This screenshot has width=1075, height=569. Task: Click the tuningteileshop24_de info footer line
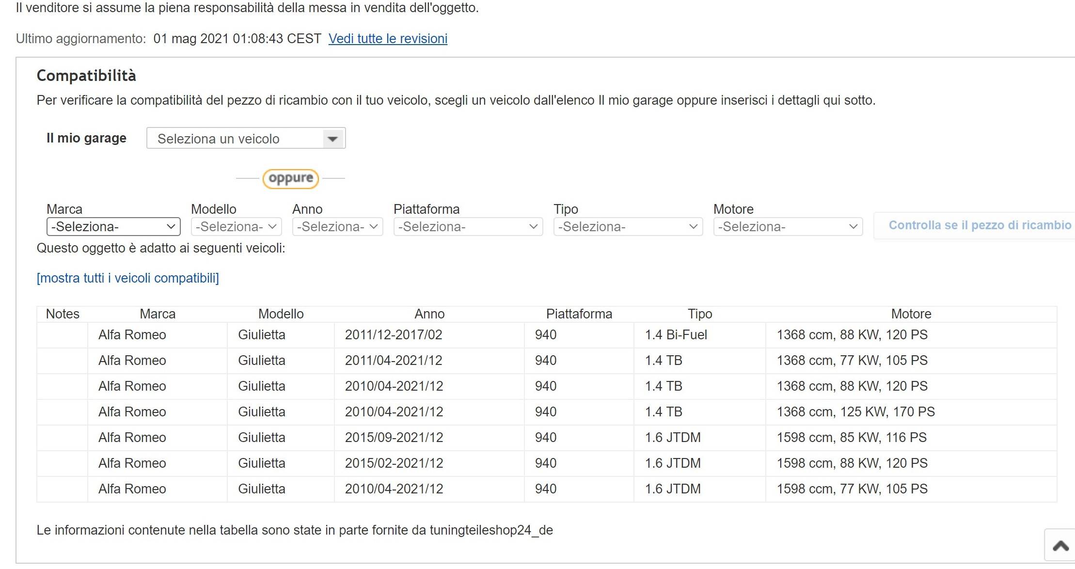[295, 530]
